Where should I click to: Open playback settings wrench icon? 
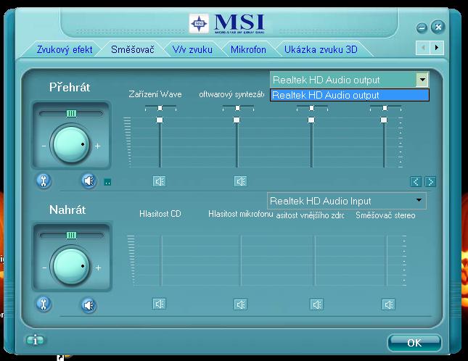tap(44, 181)
